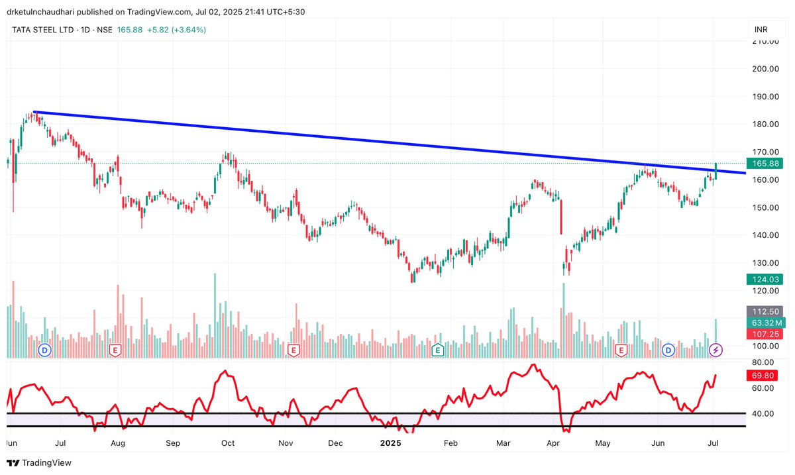
Task: Open the red E marker above Aug
Action: pyautogui.click(x=115, y=349)
